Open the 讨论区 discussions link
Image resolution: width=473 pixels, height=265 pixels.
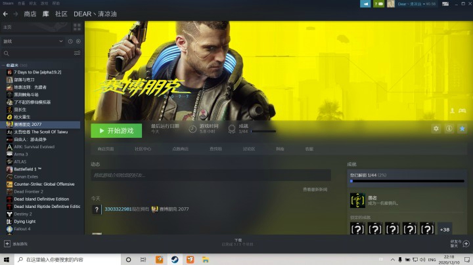coord(249,149)
